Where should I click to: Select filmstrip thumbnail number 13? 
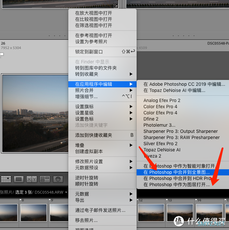click(180, 213)
